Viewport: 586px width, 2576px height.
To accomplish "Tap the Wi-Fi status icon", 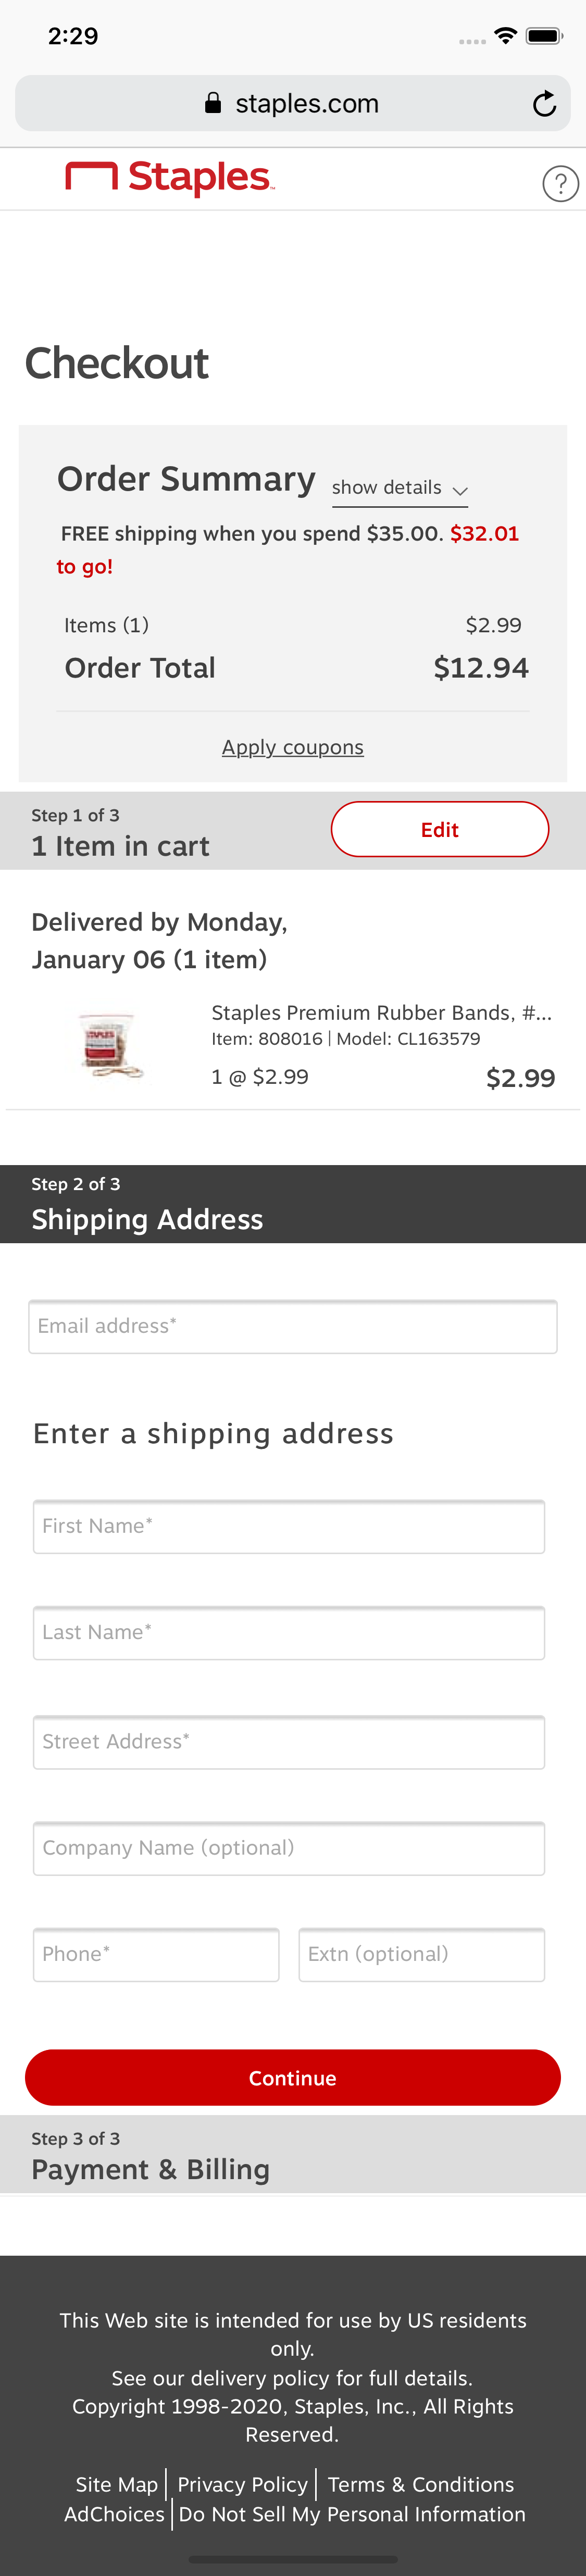I will pos(505,34).
